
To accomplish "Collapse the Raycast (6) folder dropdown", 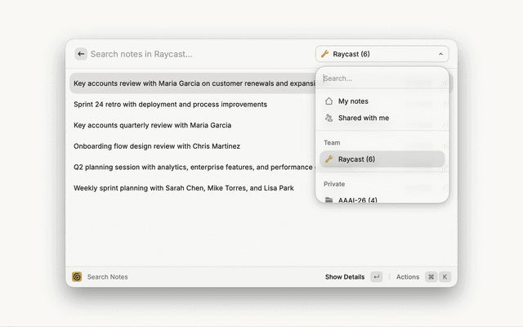I will pyautogui.click(x=382, y=54).
